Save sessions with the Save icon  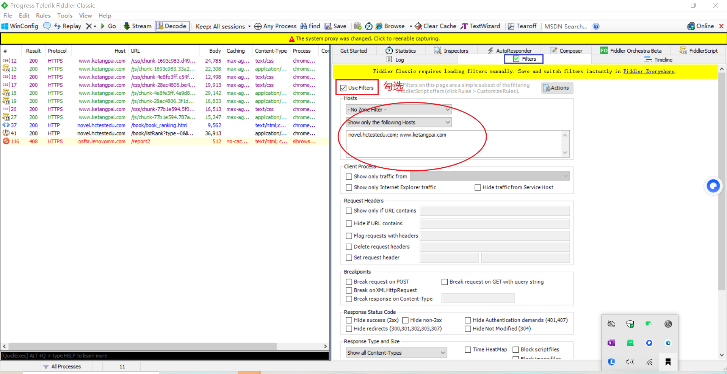coord(335,26)
